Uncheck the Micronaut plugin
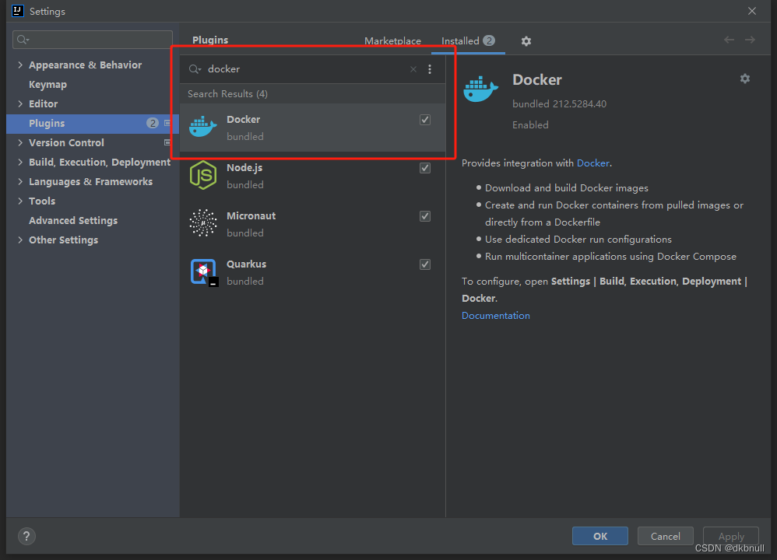The height and width of the screenshot is (560, 777). click(x=424, y=216)
